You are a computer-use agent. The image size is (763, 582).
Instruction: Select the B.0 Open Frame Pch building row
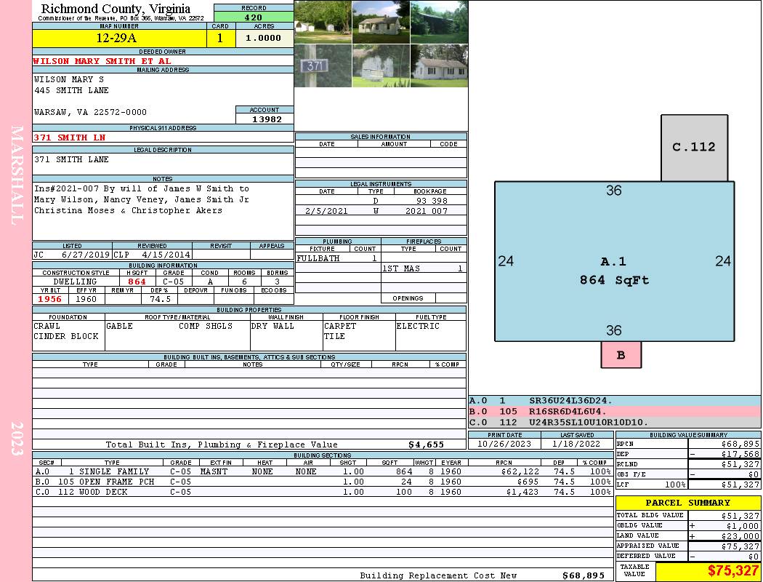322,482
